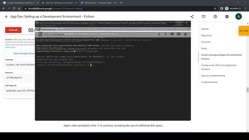
Task: Click the back arrow beside the lab title
Action: click(6, 16)
